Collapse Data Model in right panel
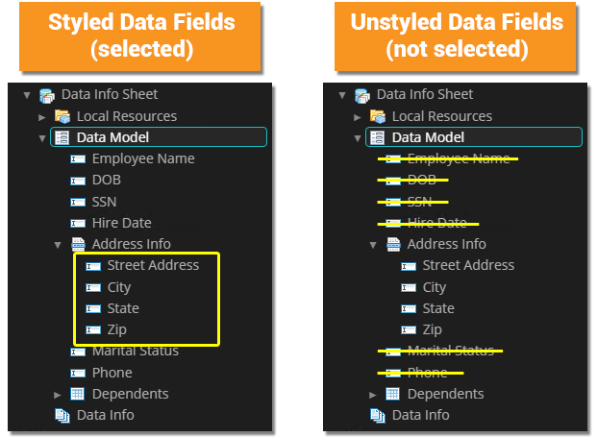 tap(357, 137)
